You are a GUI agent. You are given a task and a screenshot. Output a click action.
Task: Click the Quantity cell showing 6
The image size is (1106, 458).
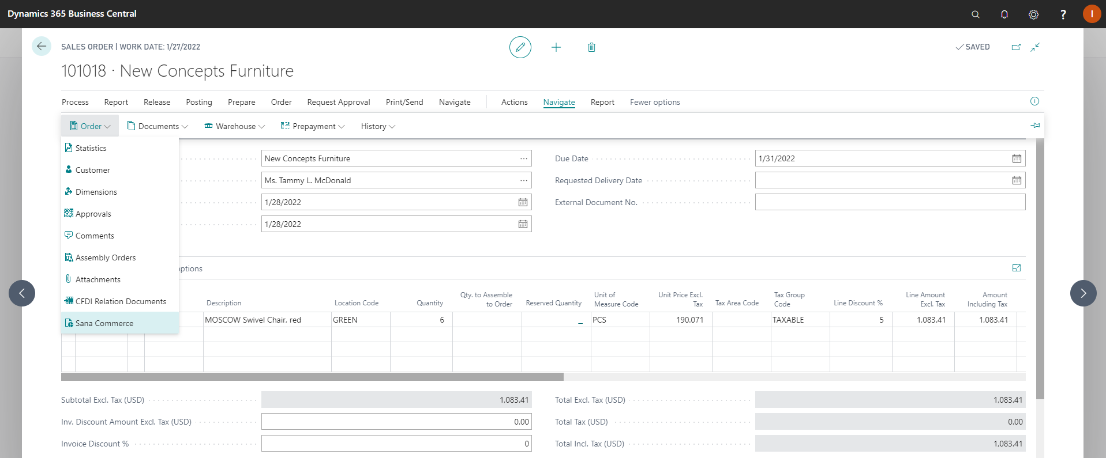421,320
